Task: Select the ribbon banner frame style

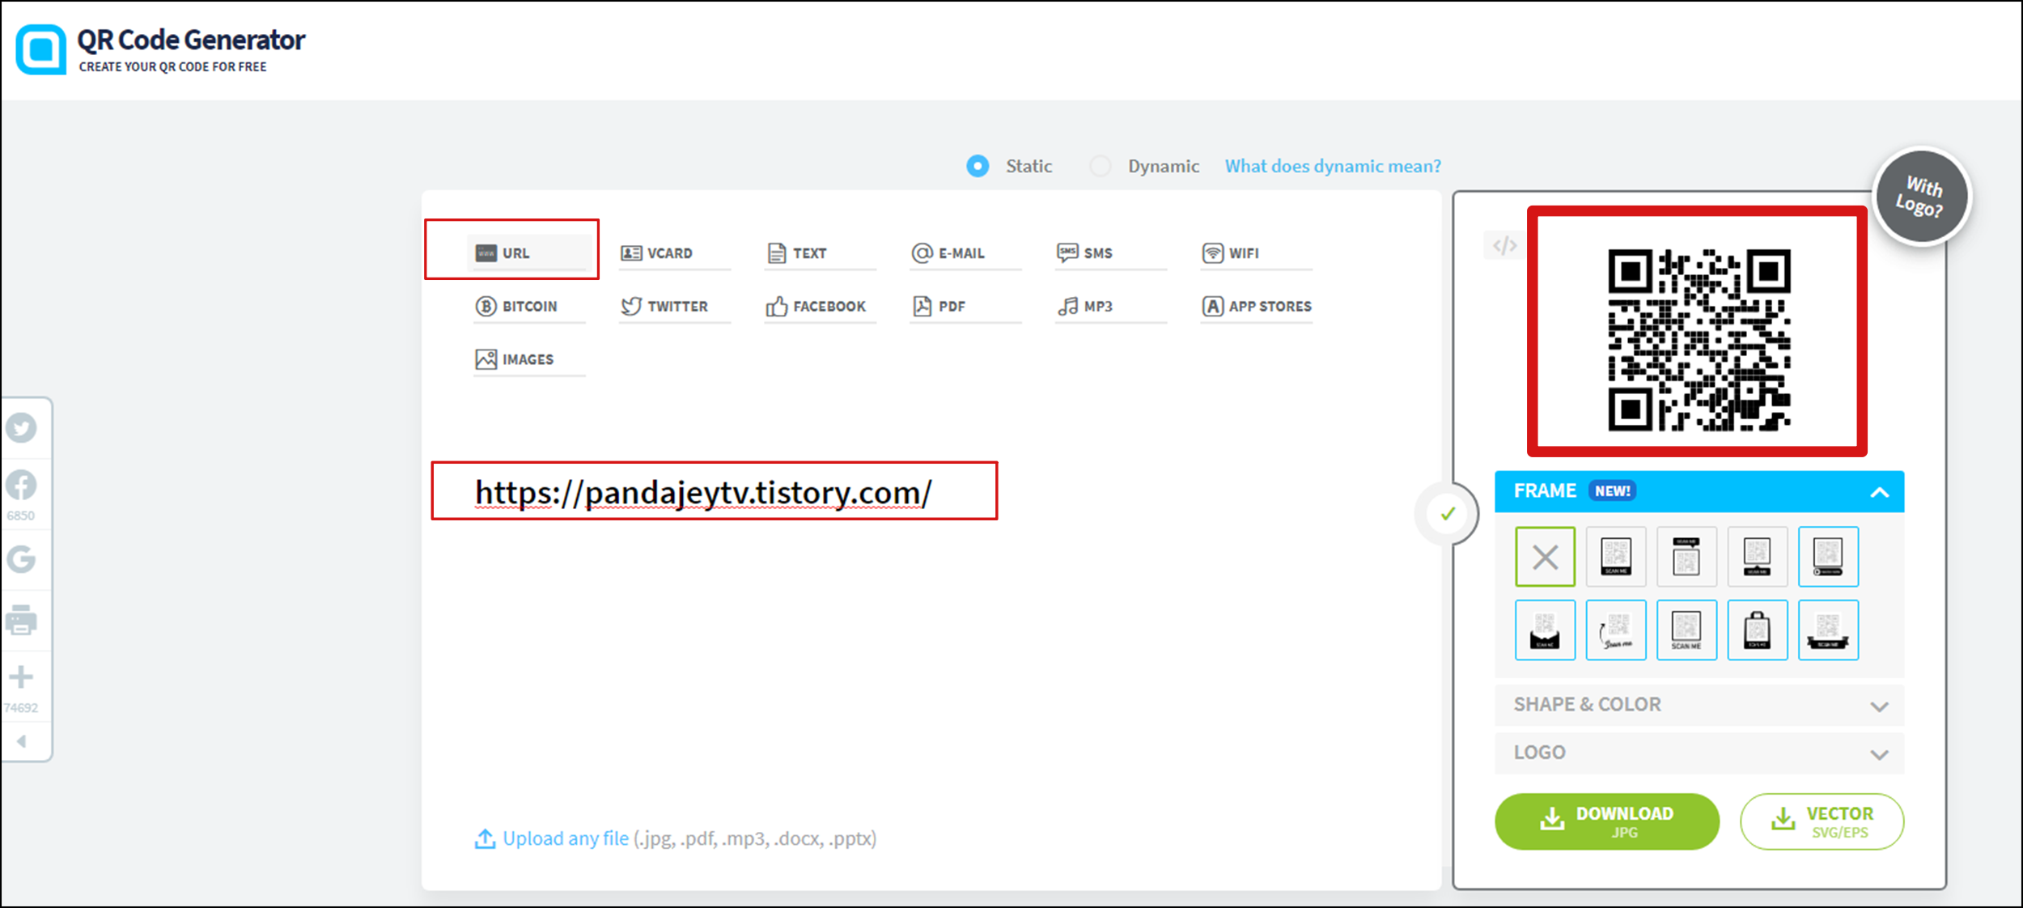Action: point(1828,630)
